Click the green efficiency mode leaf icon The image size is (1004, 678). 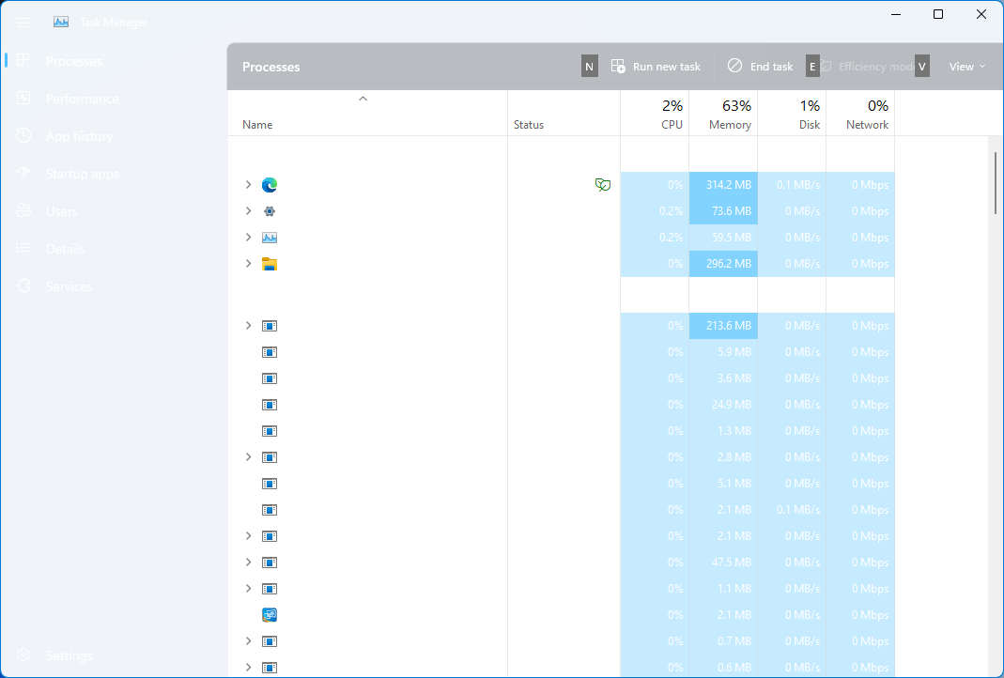(x=603, y=185)
